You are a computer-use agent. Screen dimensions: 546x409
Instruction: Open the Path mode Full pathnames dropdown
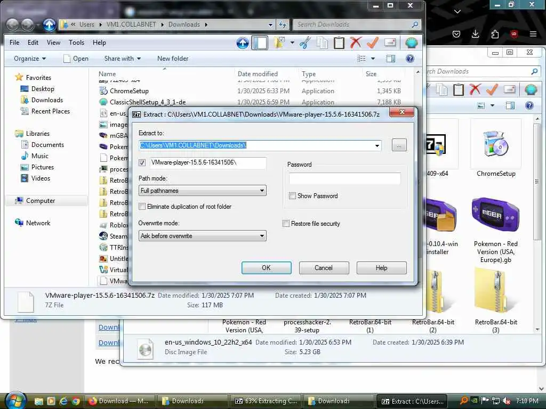point(202,191)
